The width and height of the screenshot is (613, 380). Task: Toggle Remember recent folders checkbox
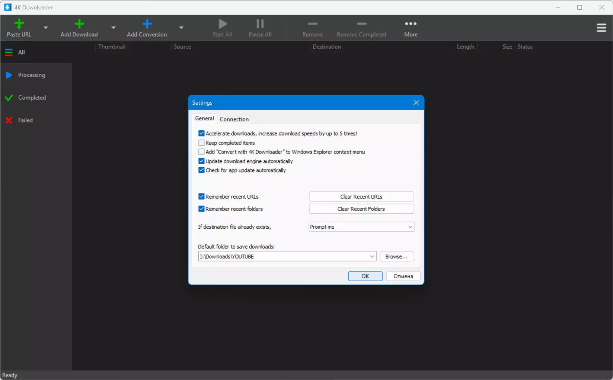201,209
